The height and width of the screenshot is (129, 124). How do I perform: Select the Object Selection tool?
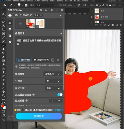pyautogui.click(x=3, y=26)
